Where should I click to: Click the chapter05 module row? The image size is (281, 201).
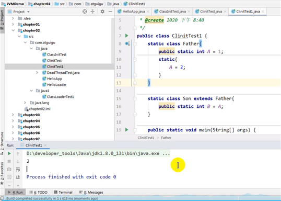point(59,127)
